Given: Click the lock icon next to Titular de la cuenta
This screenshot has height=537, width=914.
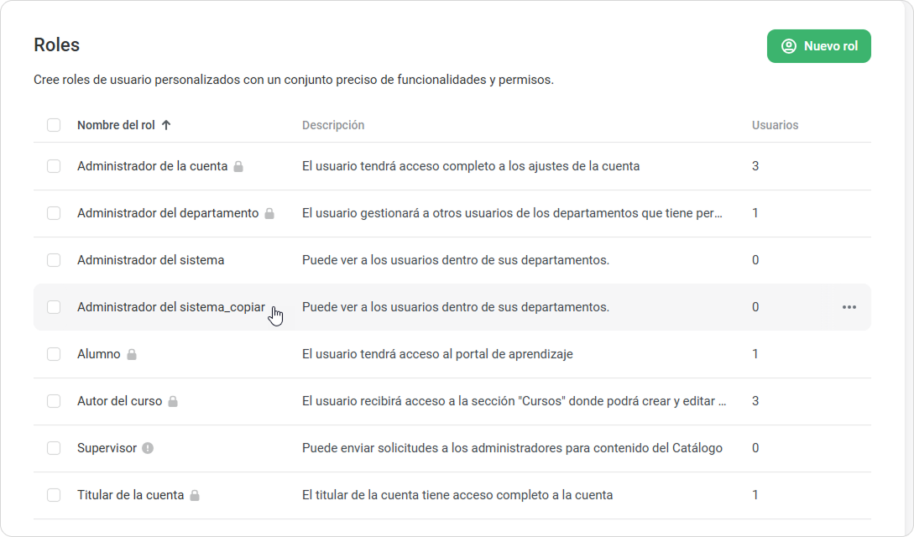Looking at the screenshot, I should pyautogui.click(x=195, y=496).
